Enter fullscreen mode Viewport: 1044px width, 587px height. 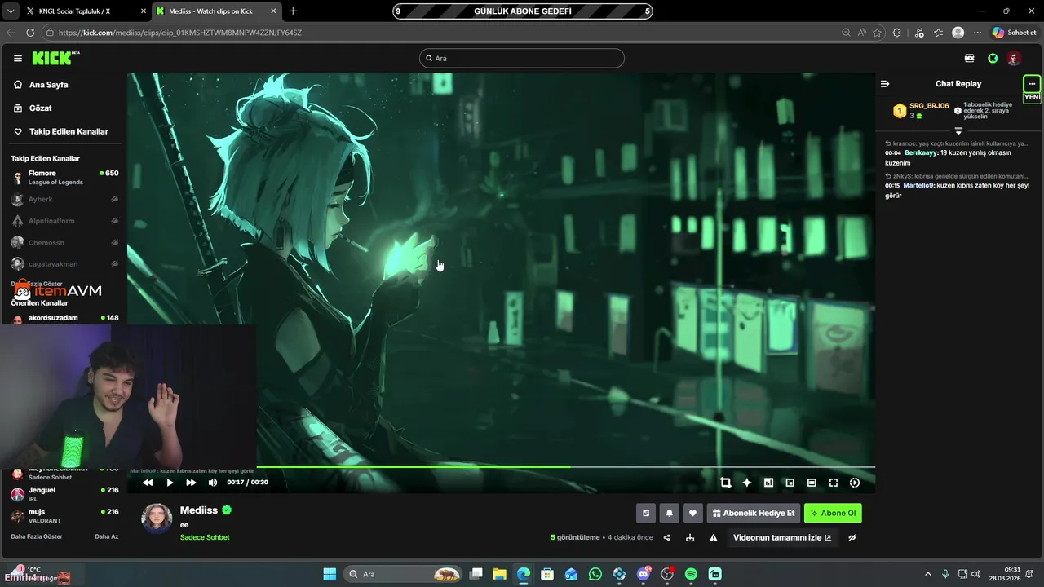click(834, 483)
